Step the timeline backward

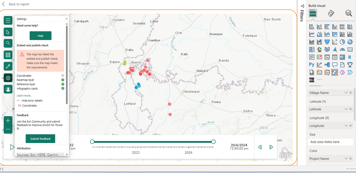260,147
